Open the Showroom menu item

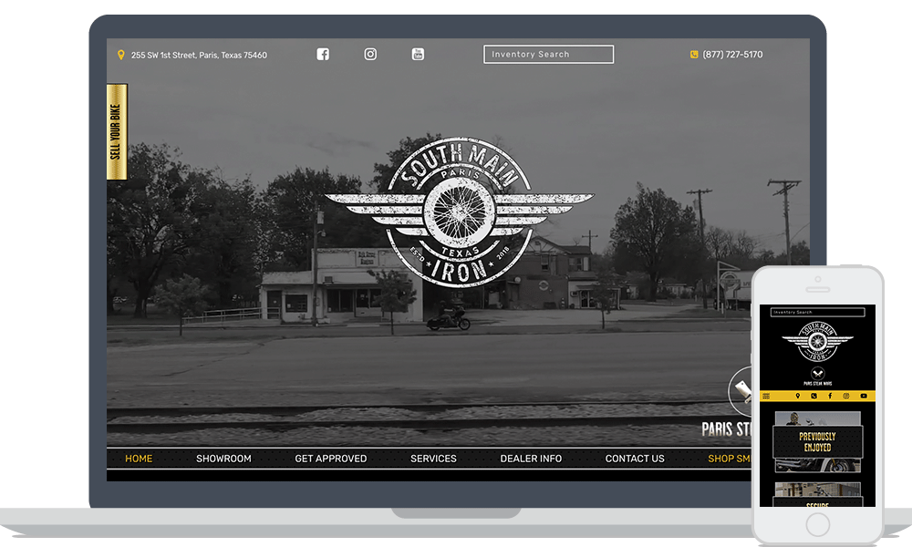[x=223, y=459]
